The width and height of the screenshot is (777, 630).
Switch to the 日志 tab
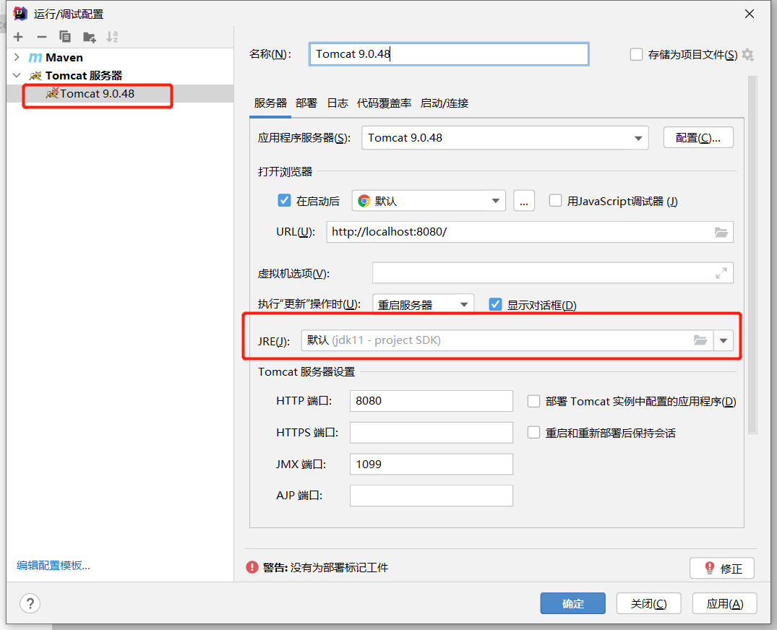(x=338, y=103)
